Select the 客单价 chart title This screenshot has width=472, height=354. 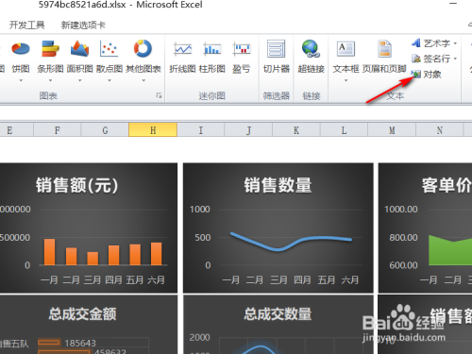[447, 185]
